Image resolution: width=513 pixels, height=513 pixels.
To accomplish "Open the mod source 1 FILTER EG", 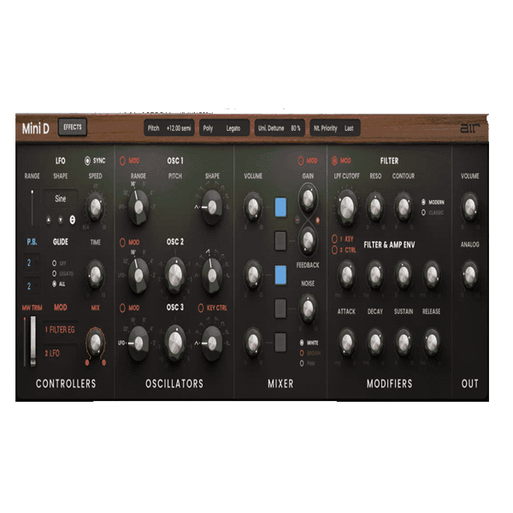I will pos(60,329).
